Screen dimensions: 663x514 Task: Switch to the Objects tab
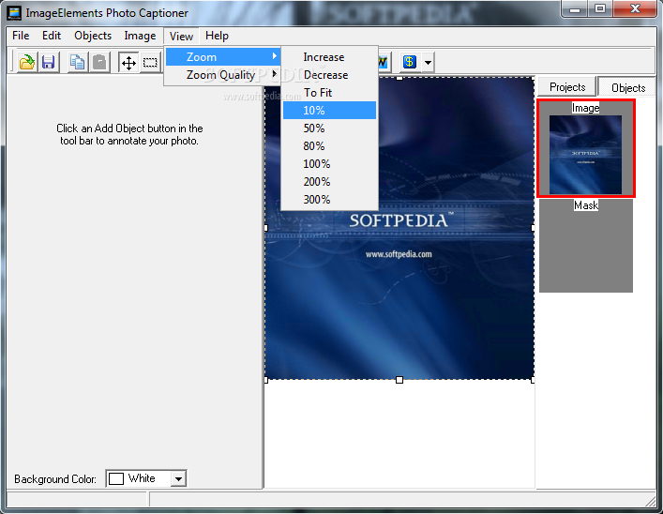click(x=628, y=87)
